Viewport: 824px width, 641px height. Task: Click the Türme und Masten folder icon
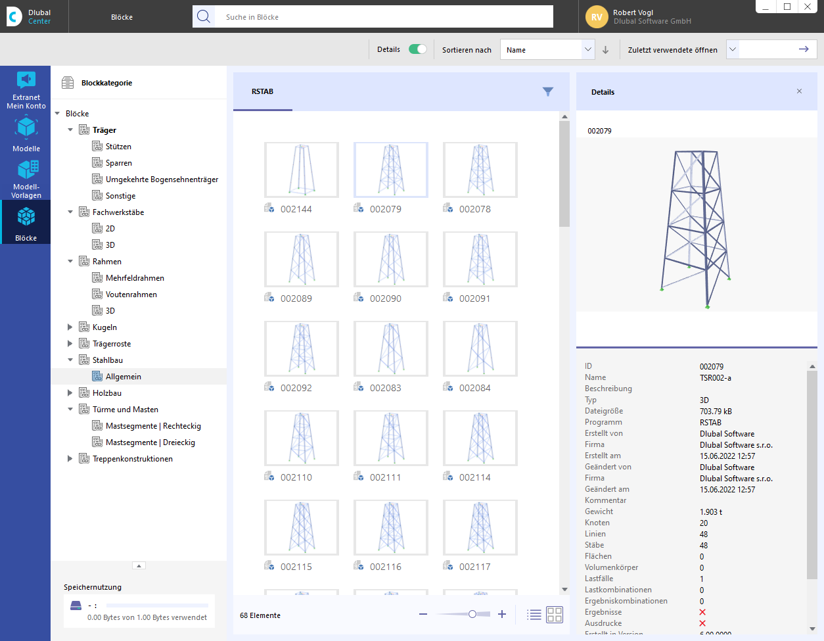84,410
